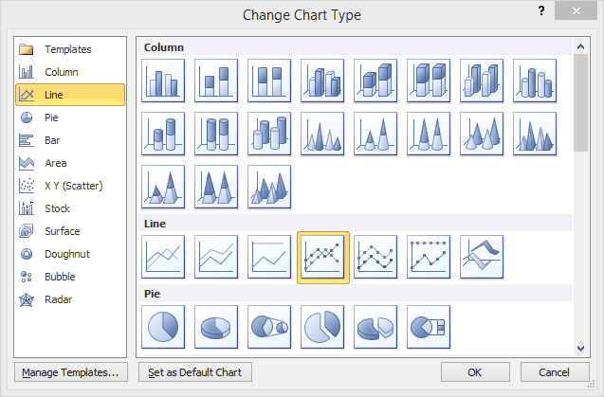Pick the Pie in 3-D chart icon
Image resolution: width=604 pixels, height=397 pixels.
pyautogui.click(x=217, y=327)
